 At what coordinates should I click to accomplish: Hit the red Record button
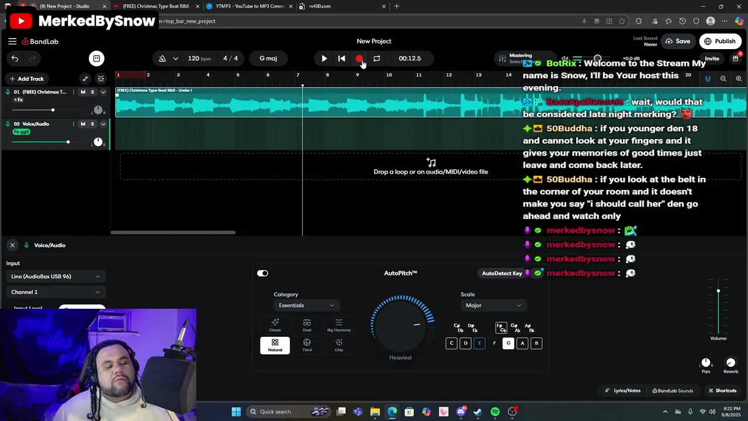coord(359,58)
